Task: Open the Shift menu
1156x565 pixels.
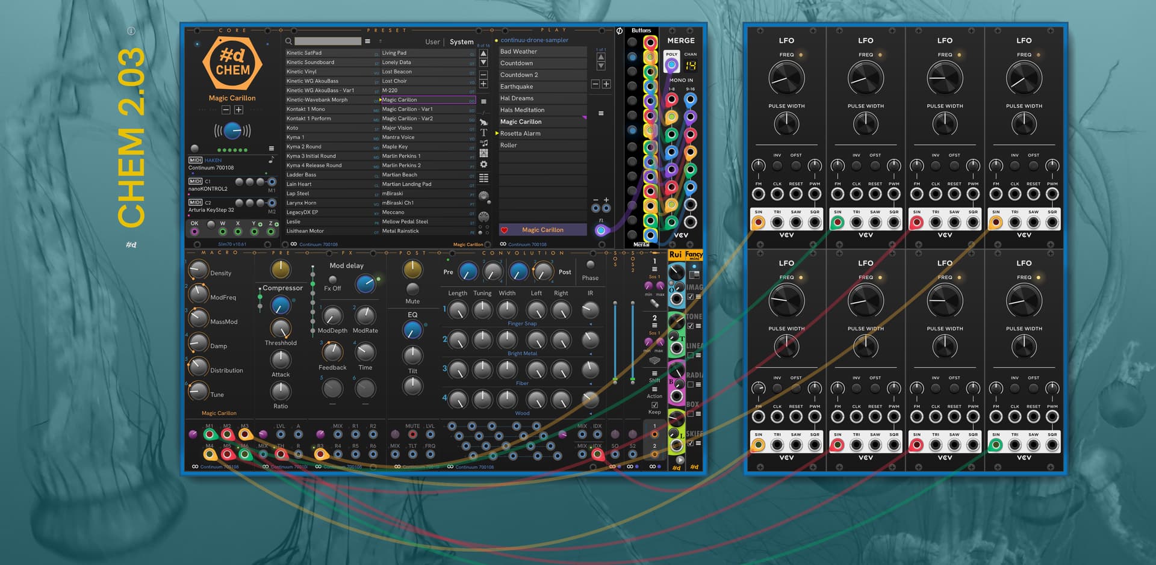Action: pos(654,374)
